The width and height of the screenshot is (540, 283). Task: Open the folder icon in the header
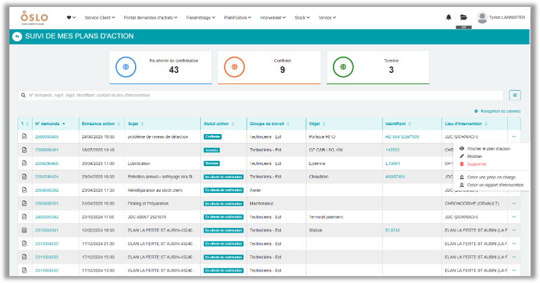click(x=463, y=18)
